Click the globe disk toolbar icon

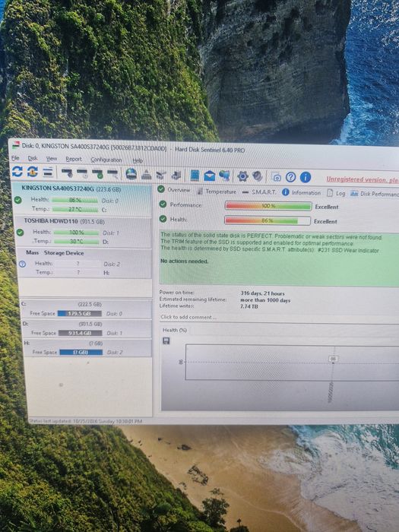(x=131, y=174)
